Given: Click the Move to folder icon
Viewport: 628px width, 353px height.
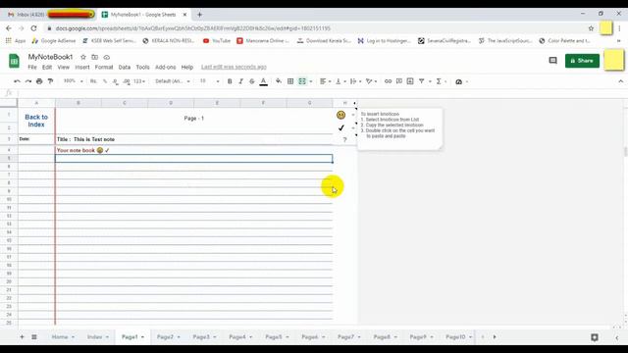Looking at the screenshot, I should click(94, 57).
